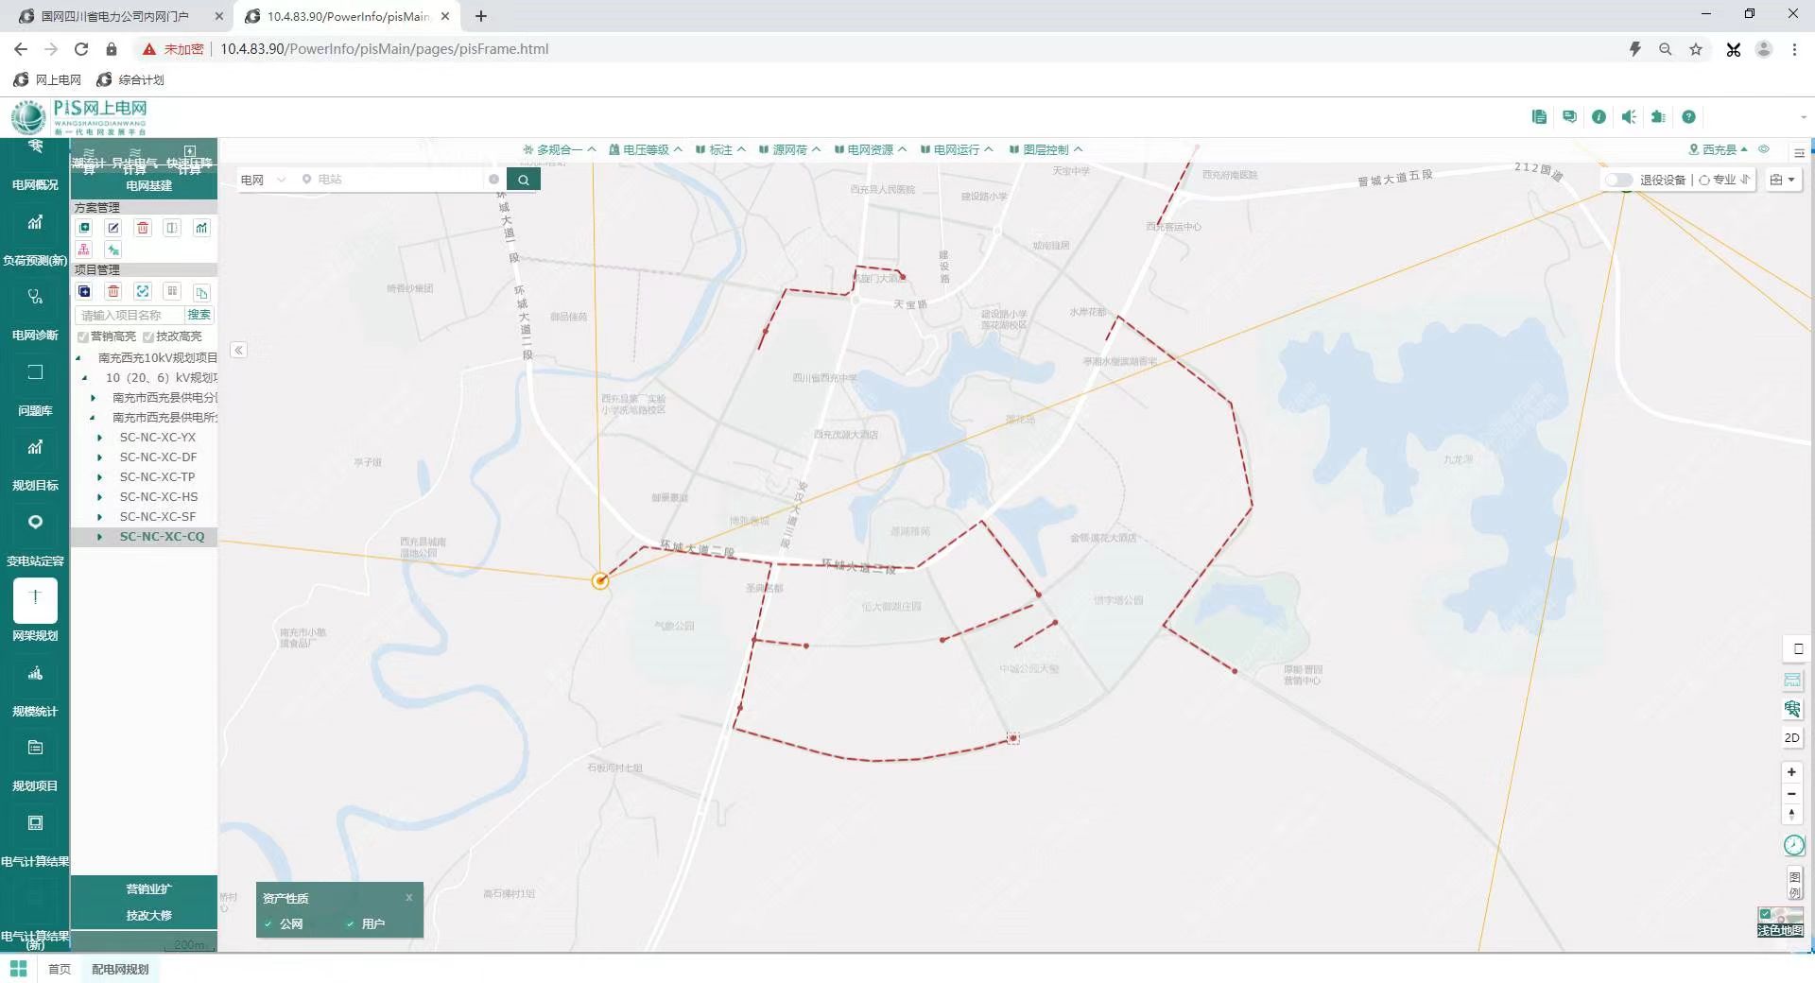The height and width of the screenshot is (983, 1815).
Task: Click the 技改大修 button
Action: click(x=149, y=915)
